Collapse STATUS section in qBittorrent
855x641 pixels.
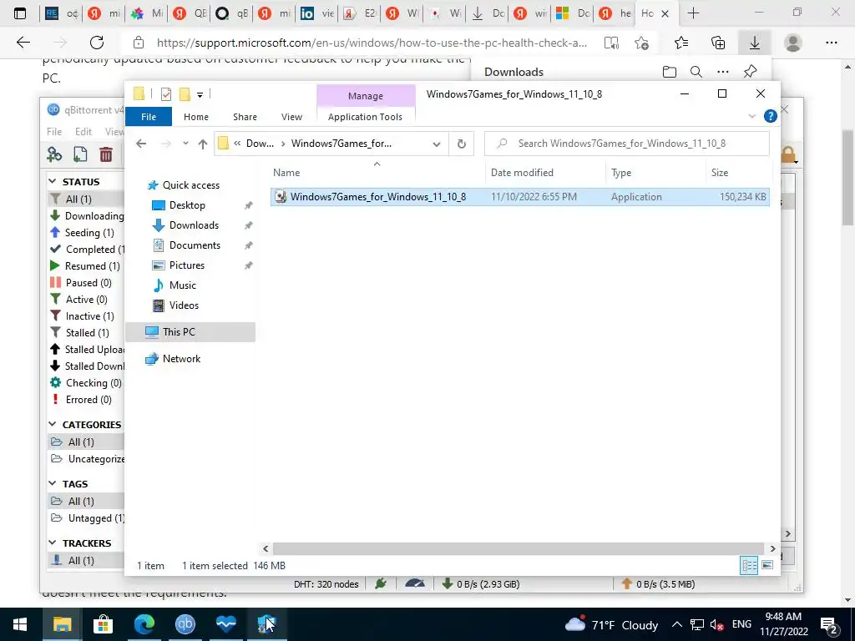53,181
